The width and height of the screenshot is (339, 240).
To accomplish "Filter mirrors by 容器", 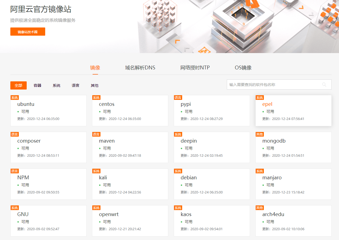I will pyautogui.click(x=38, y=85).
